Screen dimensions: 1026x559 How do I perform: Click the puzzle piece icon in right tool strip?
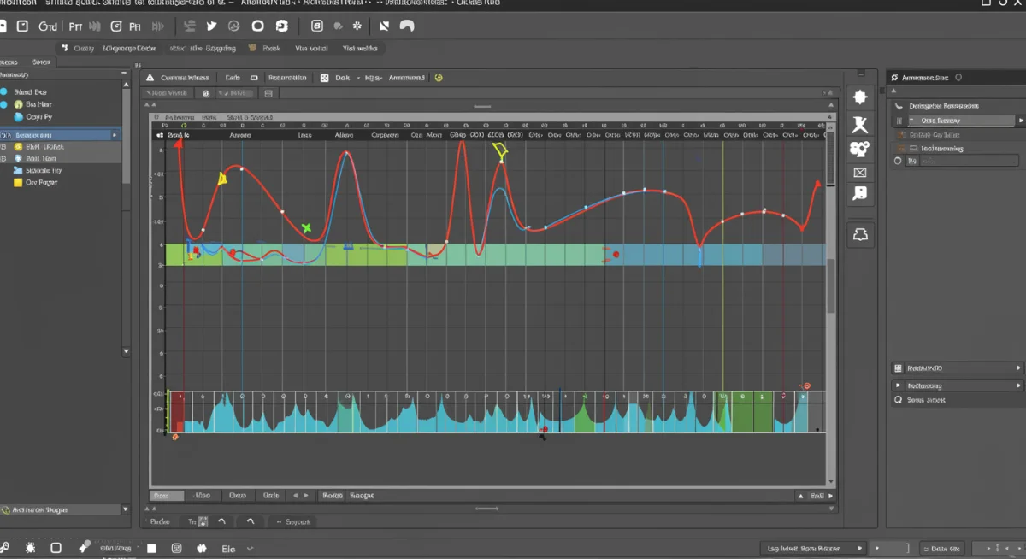(x=860, y=97)
